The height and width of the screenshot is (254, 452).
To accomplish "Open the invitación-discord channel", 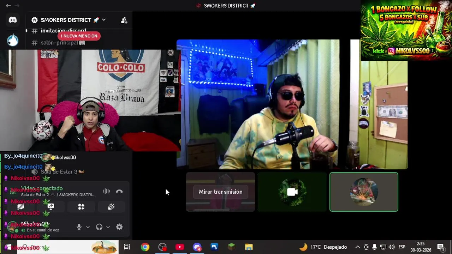I will 63,31.
